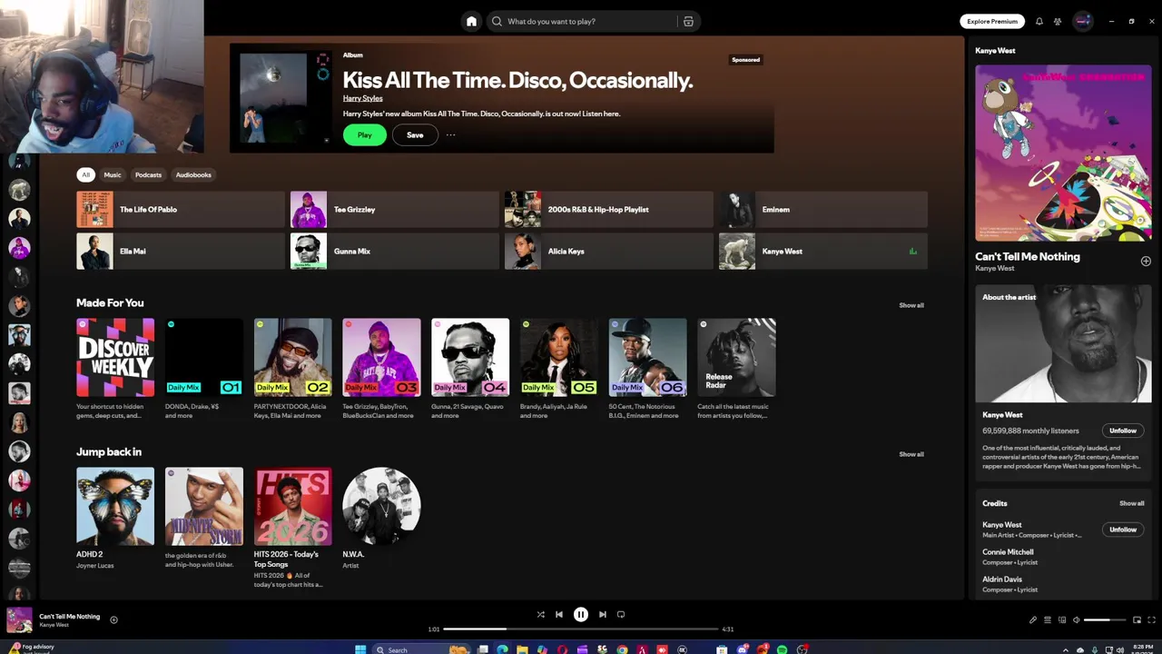The image size is (1162, 654).
Task: Play the Harry Styles sponsored album
Action: click(x=364, y=134)
